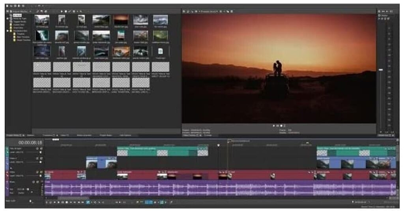Select the Media Generators tab

coord(84,135)
